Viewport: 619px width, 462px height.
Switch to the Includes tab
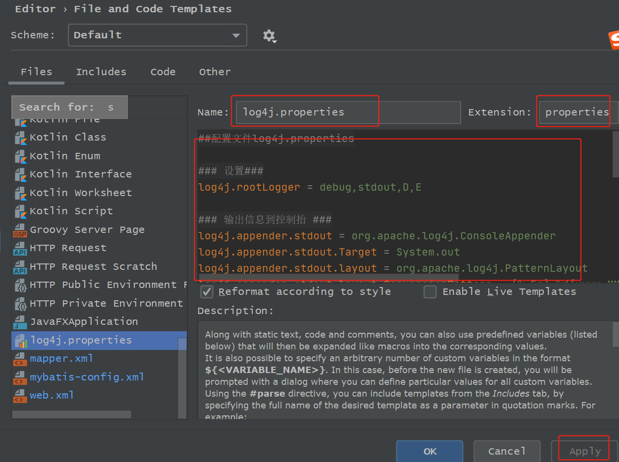[x=101, y=72]
